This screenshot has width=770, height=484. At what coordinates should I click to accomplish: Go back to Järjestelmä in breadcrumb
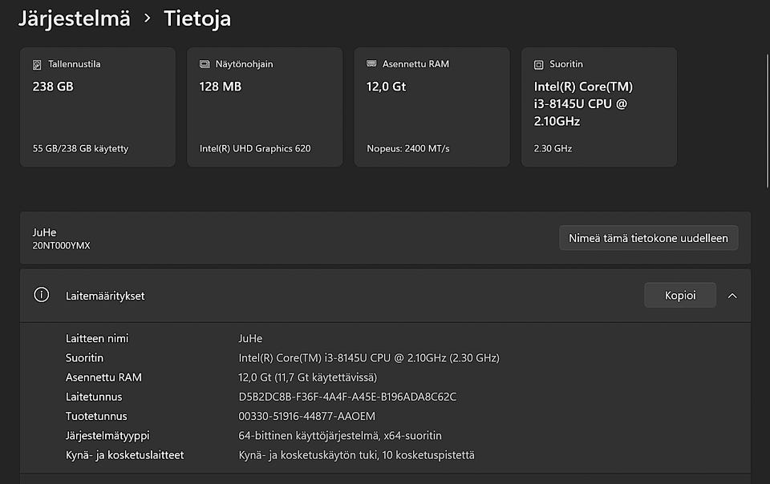(x=74, y=18)
